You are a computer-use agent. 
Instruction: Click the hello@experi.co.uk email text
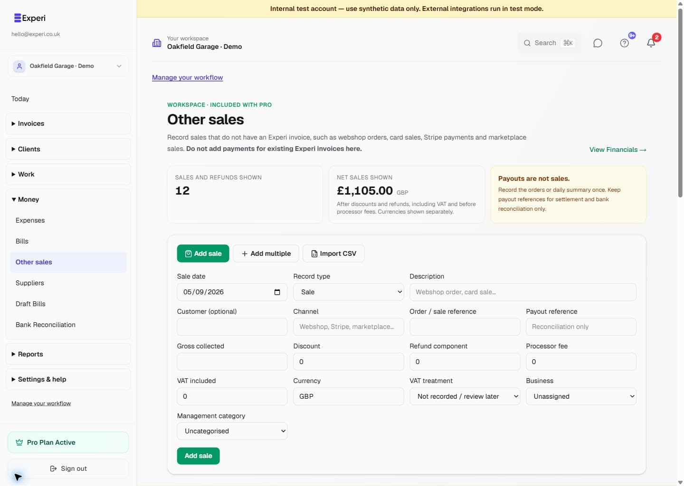[36, 34]
